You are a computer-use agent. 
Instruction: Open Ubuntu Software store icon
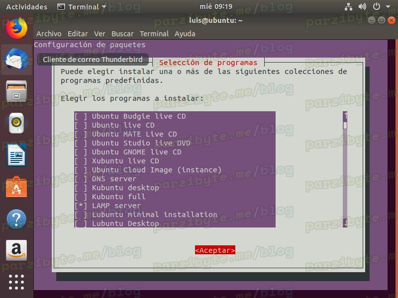coord(16,187)
